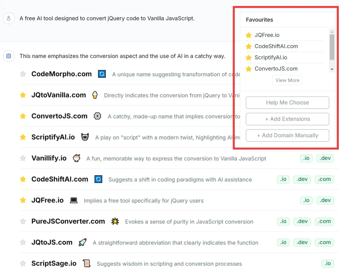Click the user avatar icon top left
This screenshot has height=275, width=339.
tap(9, 18)
